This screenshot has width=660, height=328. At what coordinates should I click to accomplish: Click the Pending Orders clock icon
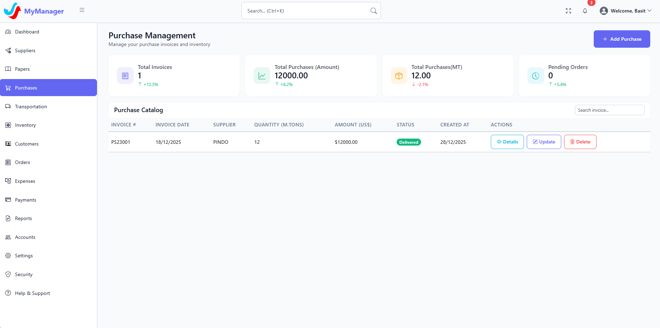coord(535,76)
